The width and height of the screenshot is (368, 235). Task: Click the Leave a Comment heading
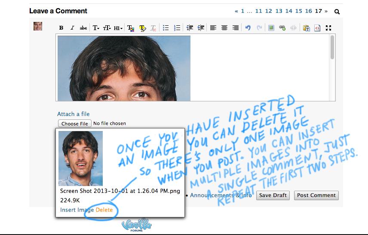(x=58, y=11)
